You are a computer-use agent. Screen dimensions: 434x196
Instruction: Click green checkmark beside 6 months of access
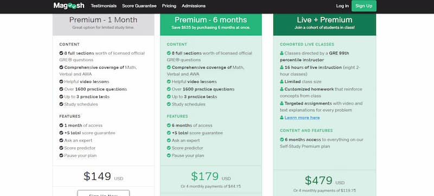tap(169, 125)
